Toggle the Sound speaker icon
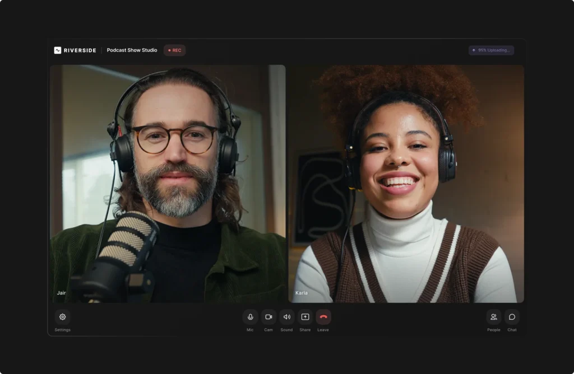 click(x=286, y=316)
